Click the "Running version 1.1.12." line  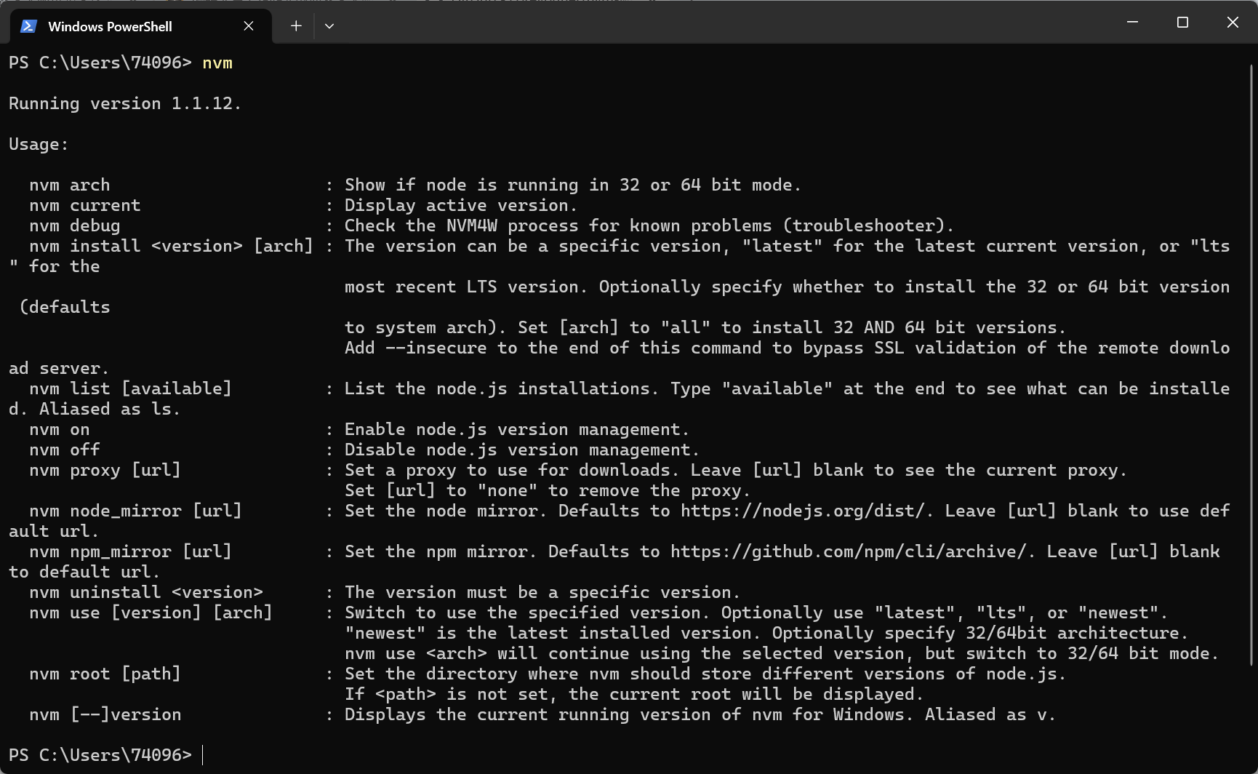[x=124, y=104]
